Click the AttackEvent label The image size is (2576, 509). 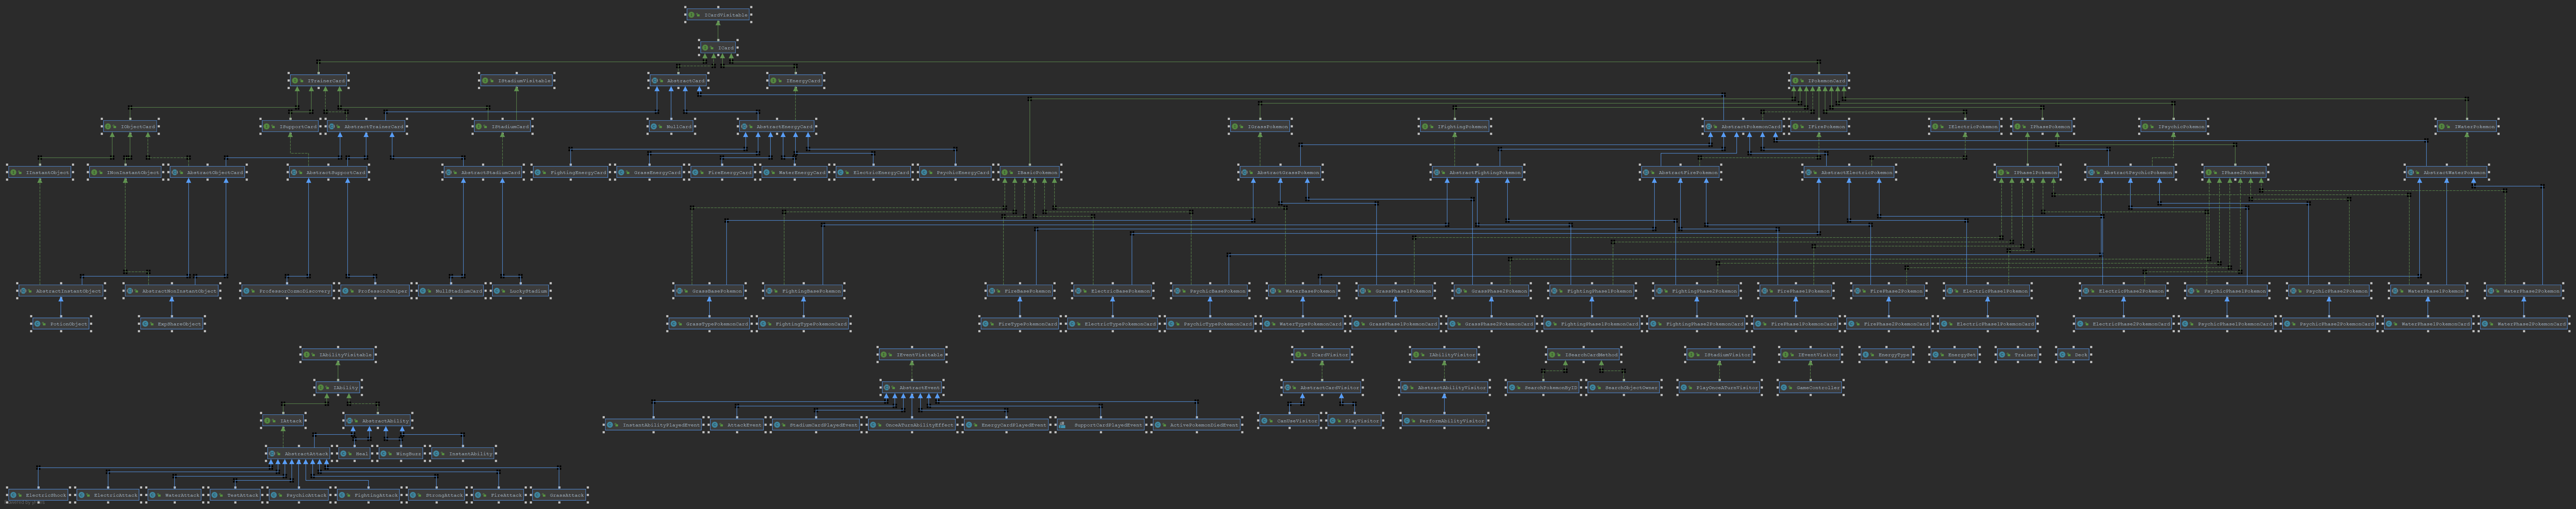coord(745,425)
